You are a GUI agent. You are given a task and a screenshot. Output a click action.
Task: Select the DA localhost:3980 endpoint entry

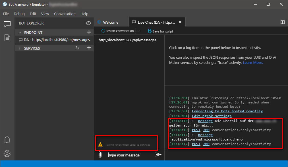[55, 40]
